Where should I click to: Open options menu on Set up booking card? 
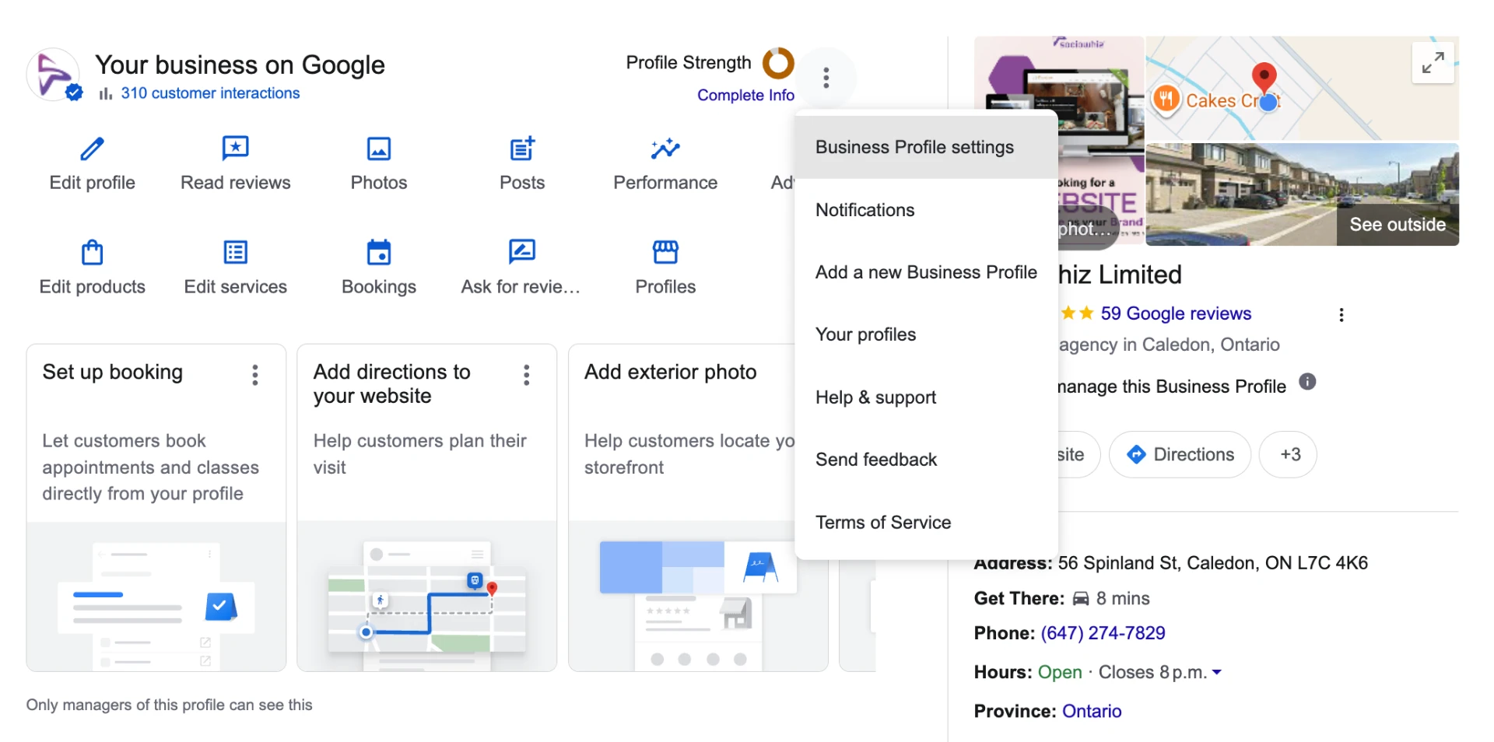pyautogui.click(x=255, y=375)
